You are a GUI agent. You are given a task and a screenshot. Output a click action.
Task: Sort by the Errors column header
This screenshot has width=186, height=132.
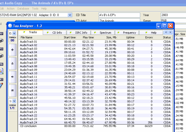[x=148, y=37]
